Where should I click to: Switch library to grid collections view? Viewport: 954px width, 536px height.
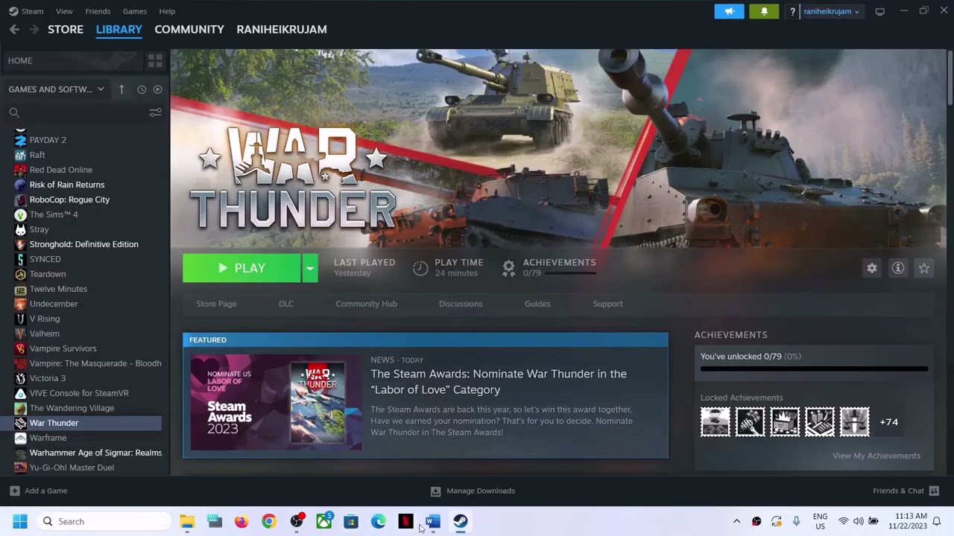pyautogui.click(x=155, y=60)
